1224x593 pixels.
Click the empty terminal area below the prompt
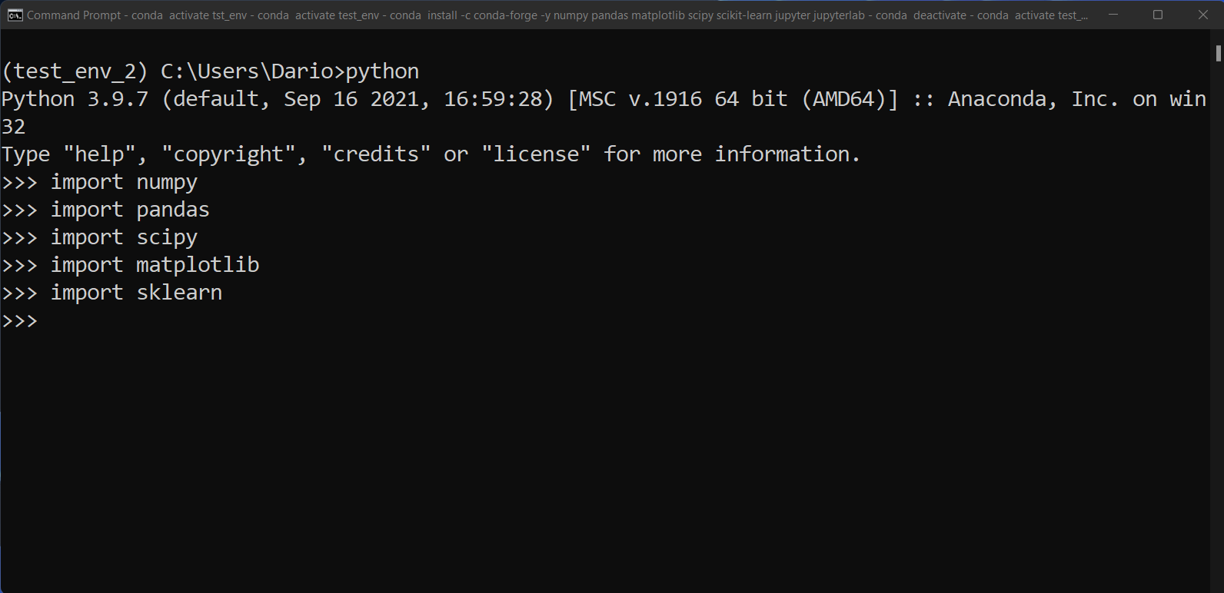538,446
